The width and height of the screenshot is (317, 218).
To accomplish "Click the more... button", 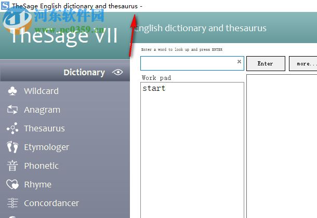I will tap(303, 63).
